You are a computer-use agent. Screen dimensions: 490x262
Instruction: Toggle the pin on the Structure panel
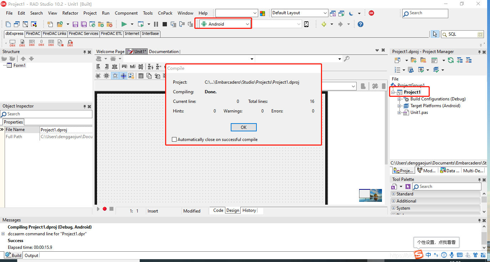[85, 52]
